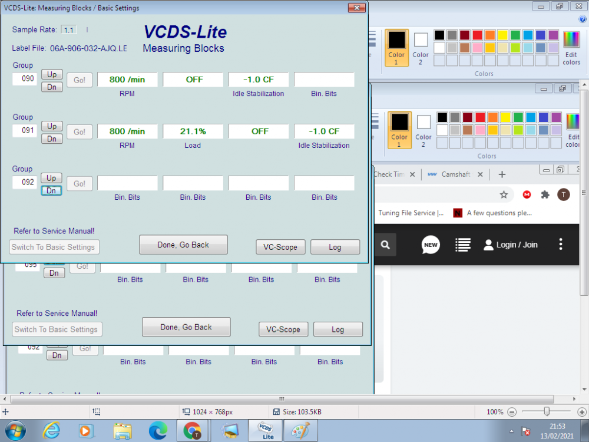
Task: Open Action Center flag tray icon
Action: coord(525,431)
